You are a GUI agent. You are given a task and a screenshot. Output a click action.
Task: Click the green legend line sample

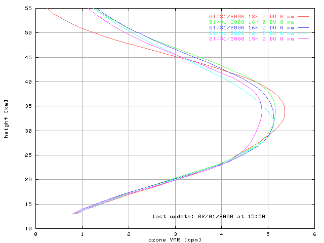(x=303, y=22)
